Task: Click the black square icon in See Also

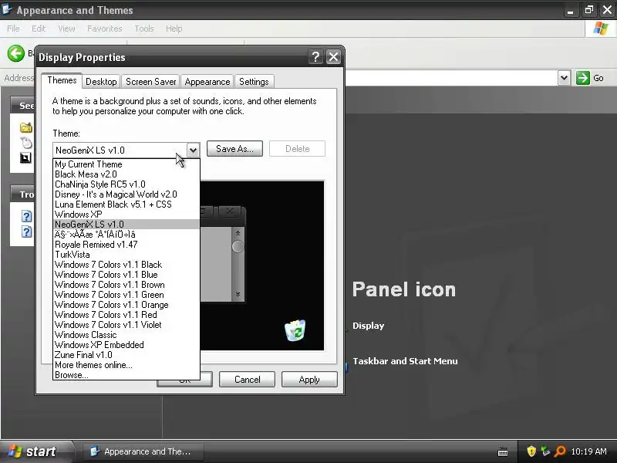Action: [x=25, y=158]
